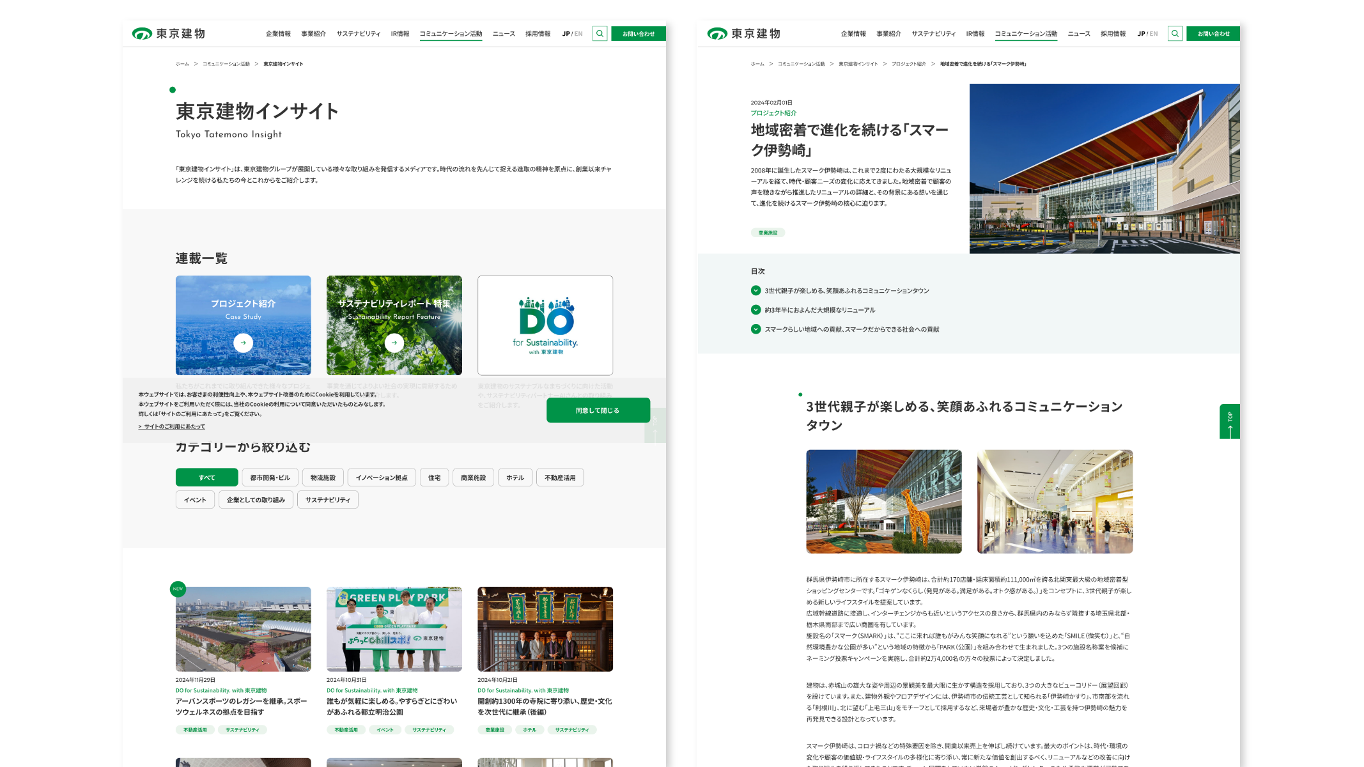Click giraffe exterior photo in article

tap(883, 502)
